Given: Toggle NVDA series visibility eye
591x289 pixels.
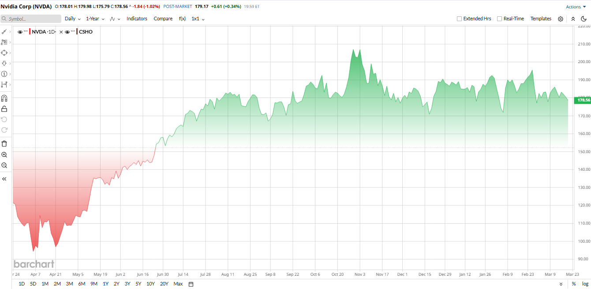Looking at the screenshot, I should click(x=20, y=32).
